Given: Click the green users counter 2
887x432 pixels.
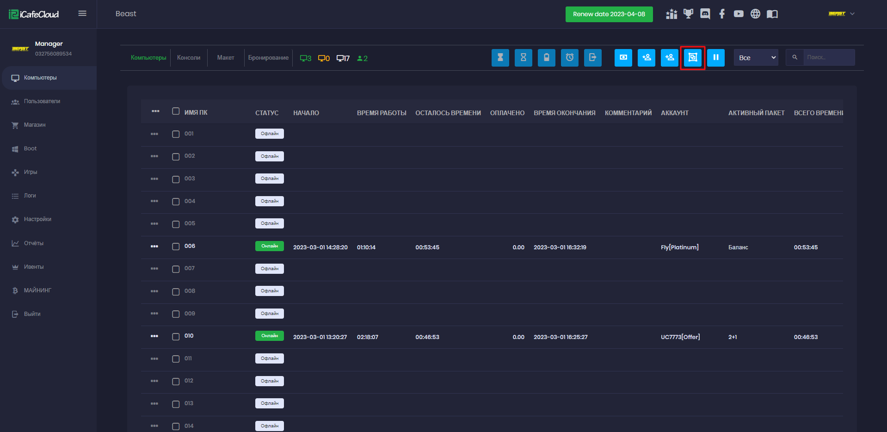Looking at the screenshot, I should (x=363, y=58).
